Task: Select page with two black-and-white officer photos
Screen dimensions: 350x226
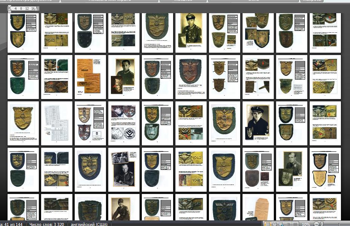Action: [124, 169]
